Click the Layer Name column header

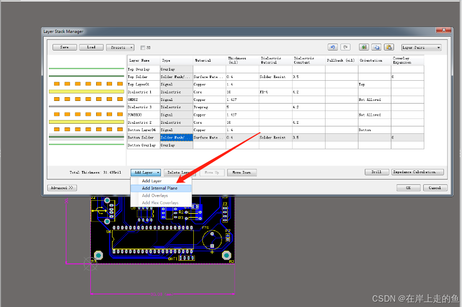pyautogui.click(x=143, y=61)
